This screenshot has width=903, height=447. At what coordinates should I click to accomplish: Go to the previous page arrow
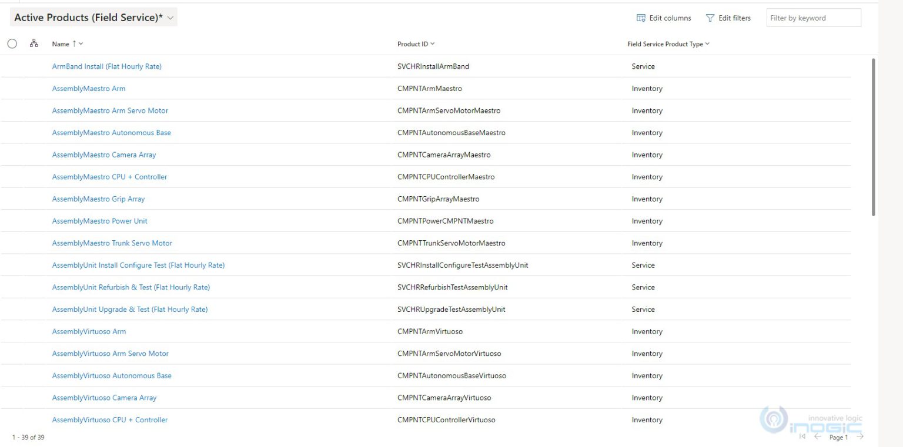(x=817, y=436)
